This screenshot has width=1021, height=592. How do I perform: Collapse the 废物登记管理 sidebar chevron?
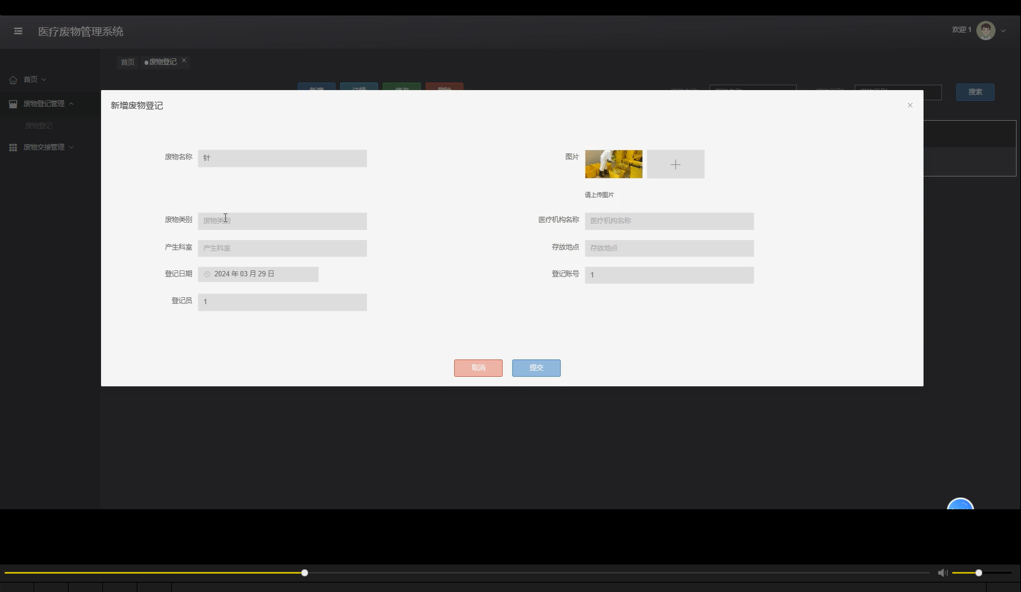pos(71,104)
